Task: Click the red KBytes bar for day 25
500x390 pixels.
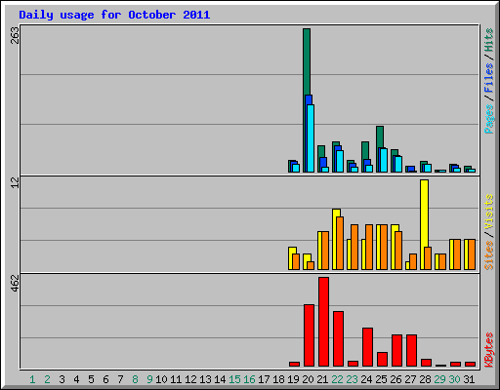Action: (383, 360)
